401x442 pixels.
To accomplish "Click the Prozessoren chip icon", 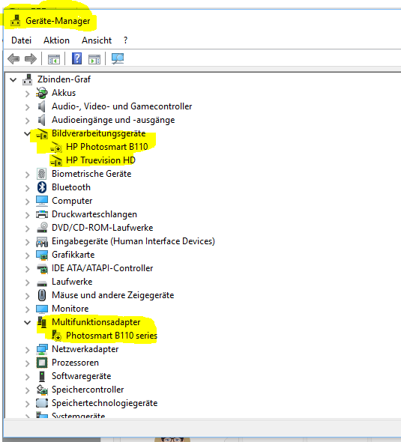I will point(42,363).
